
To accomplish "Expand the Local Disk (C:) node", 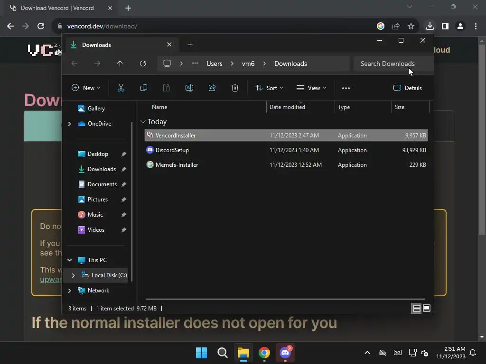I will coord(73,275).
